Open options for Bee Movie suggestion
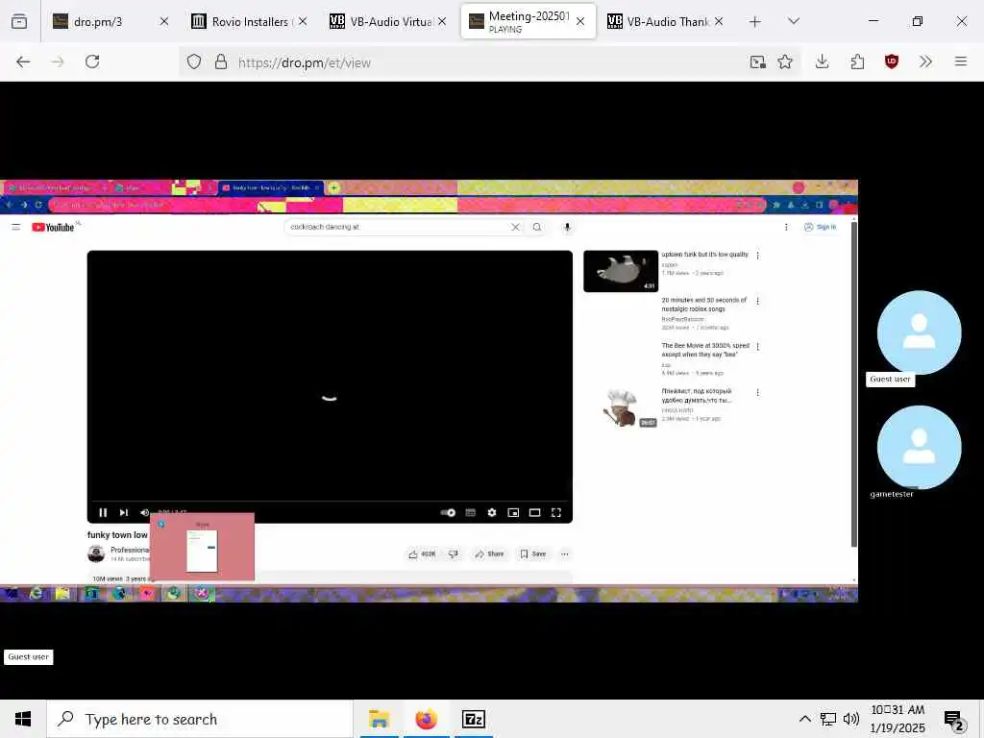This screenshot has height=738, width=984. [758, 346]
